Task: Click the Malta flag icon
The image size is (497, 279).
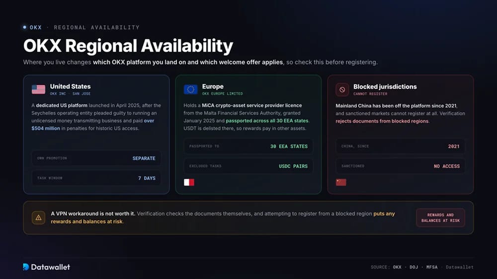Action: [x=189, y=182]
